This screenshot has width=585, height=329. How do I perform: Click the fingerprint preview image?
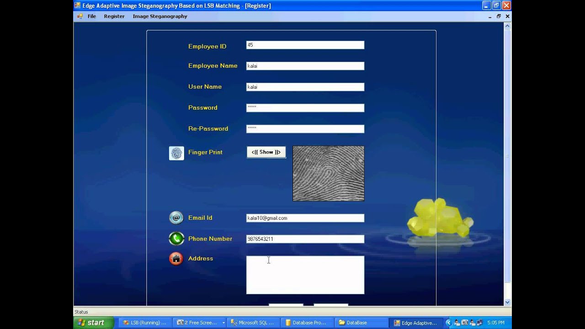click(329, 174)
